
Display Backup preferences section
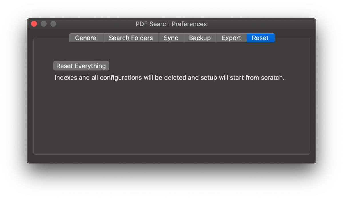click(x=200, y=38)
